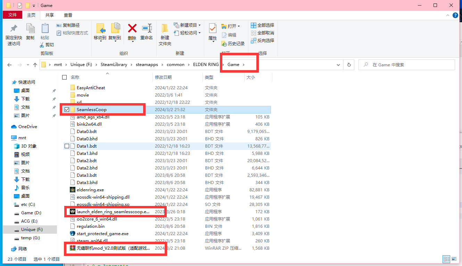Open the address bar history dropdown

tap(338, 65)
